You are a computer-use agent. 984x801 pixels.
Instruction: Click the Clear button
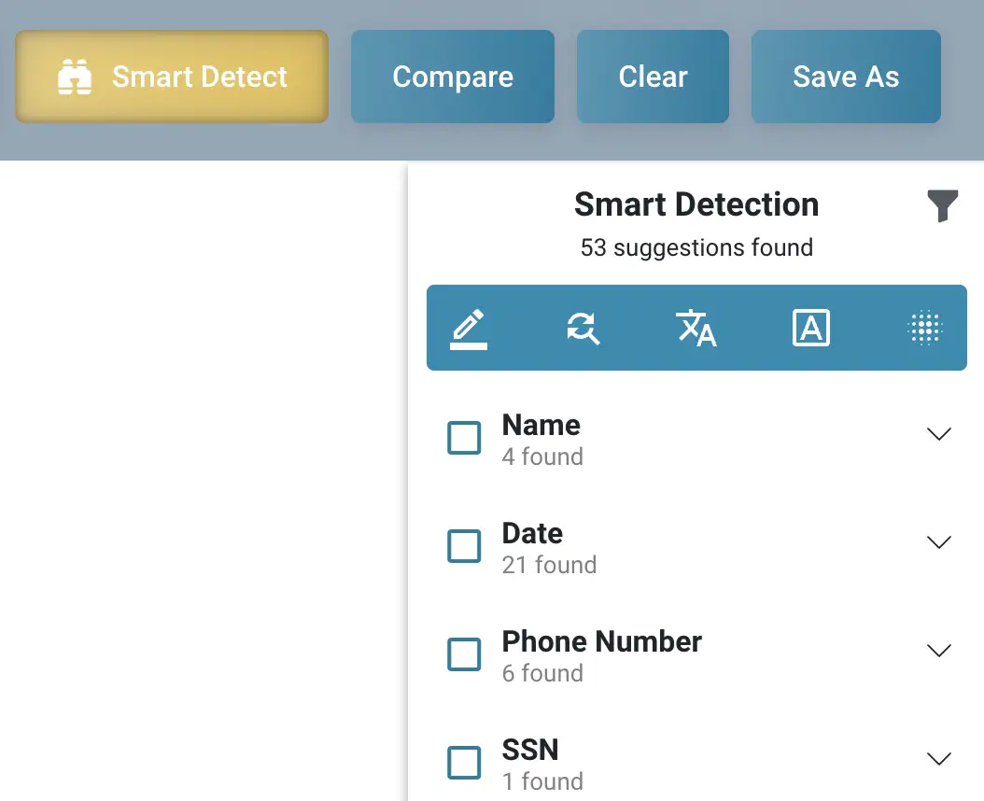point(653,76)
